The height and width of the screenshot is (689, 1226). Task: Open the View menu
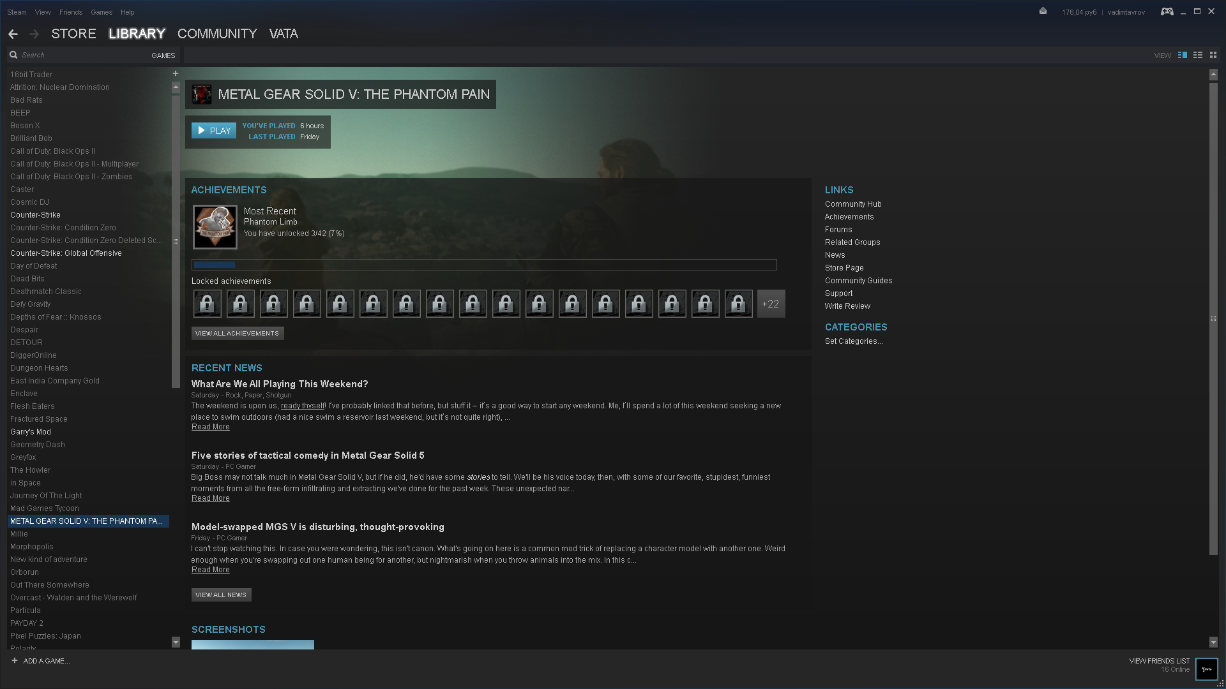click(x=43, y=12)
